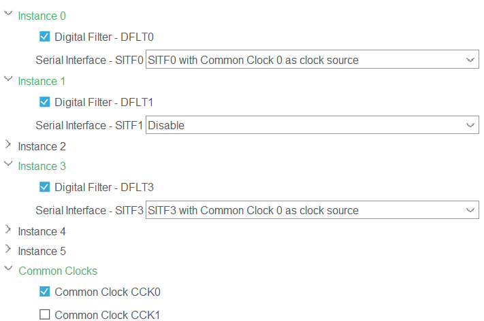Collapse the Common Clocks section chevron

pyautogui.click(x=7, y=269)
